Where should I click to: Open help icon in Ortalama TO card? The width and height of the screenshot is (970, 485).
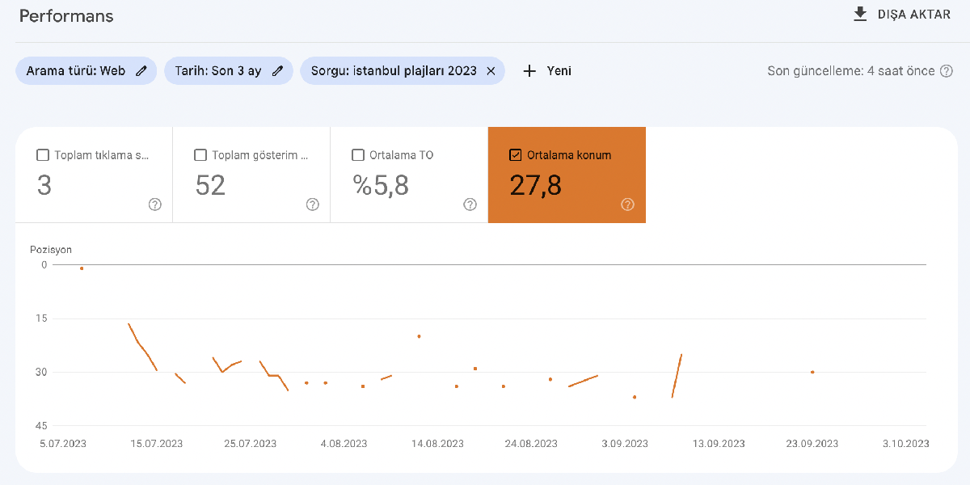[470, 205]
